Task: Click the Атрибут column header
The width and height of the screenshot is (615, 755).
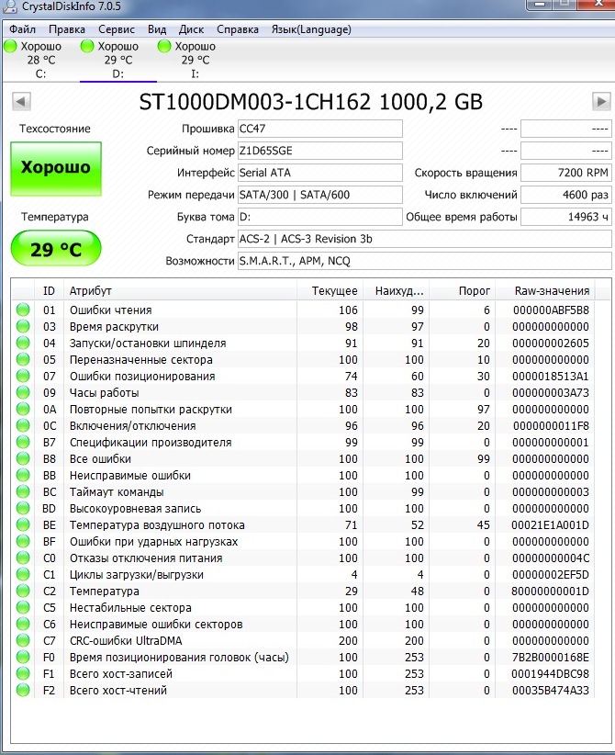Action: (180, 291)
